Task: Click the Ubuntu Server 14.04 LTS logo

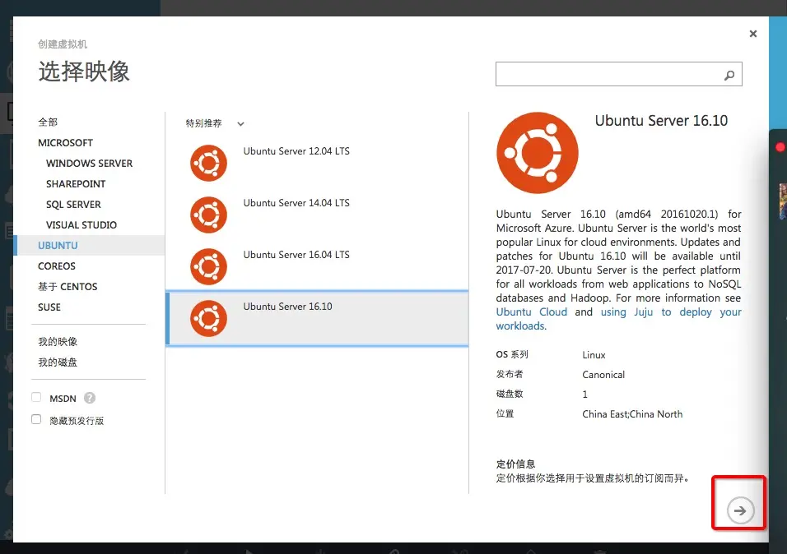Action: click(208, 215)
